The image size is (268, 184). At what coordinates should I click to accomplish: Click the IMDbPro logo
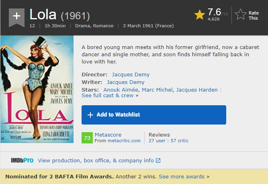[x=22, y=161]
